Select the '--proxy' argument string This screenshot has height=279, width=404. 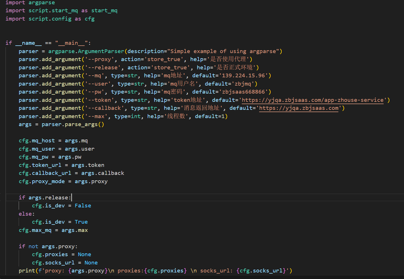(102, 60)
